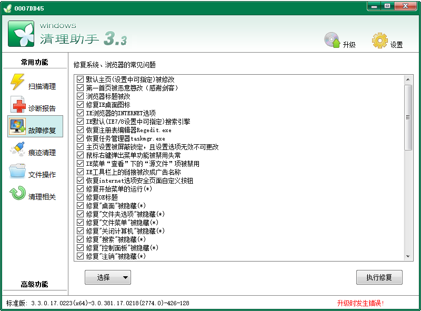Toggle 浏览器标题被改 checkbox
Image resolution: width=421 pixels, height=311 pixels.
pos(80,96)
